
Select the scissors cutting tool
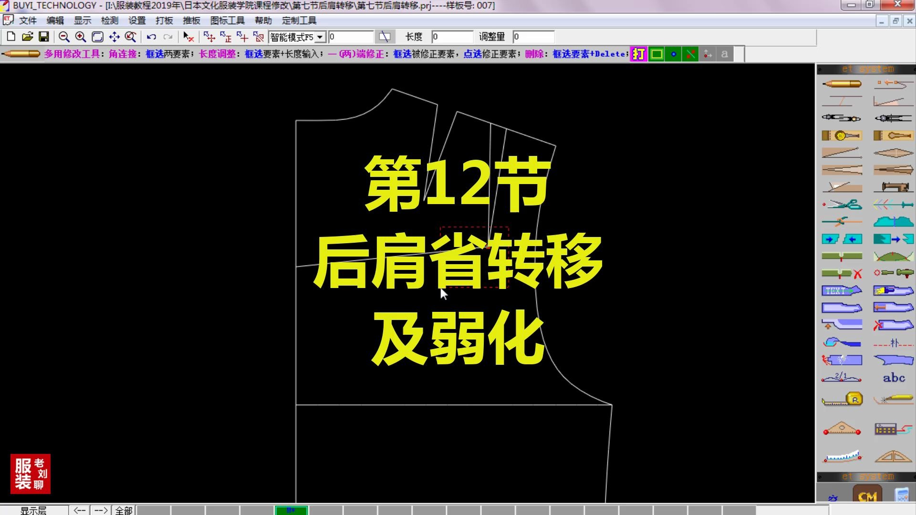[841, 204]
